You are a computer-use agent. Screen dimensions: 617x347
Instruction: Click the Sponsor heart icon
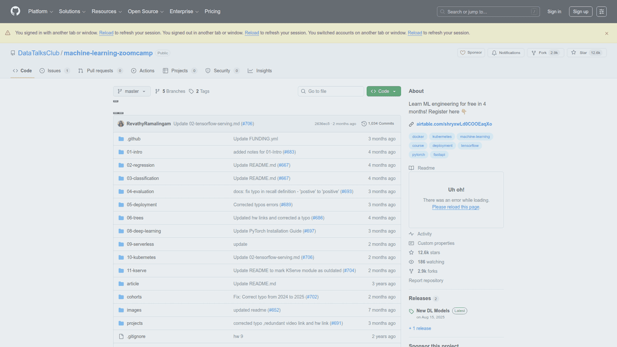point(462,52)
